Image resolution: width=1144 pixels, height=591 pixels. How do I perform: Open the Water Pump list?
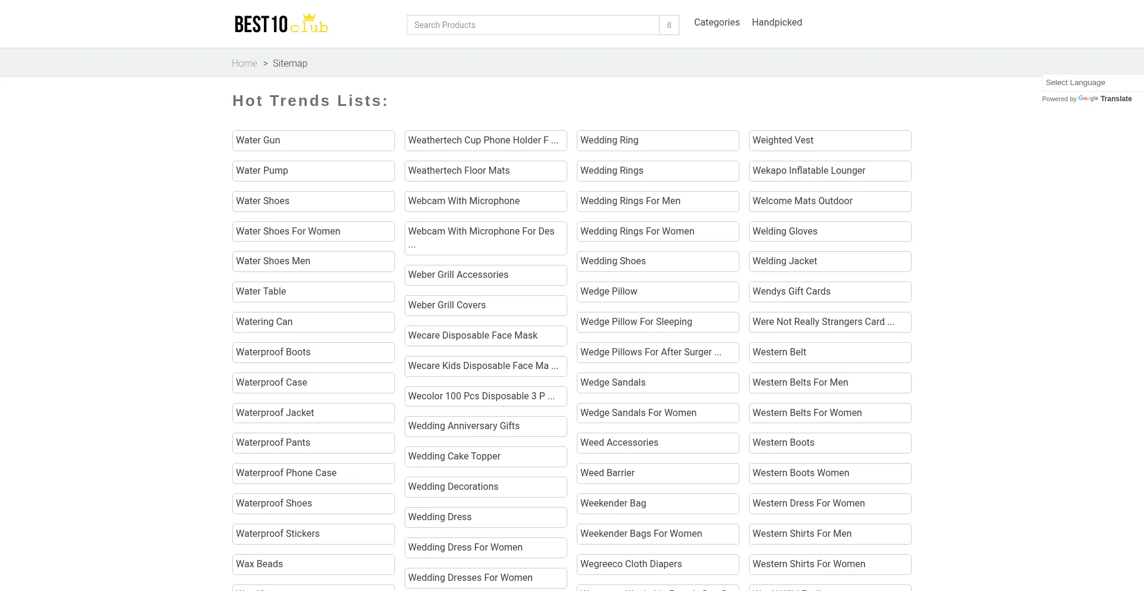coord(313,171)
